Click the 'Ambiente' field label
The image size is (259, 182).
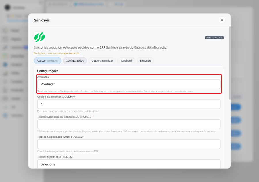pyautogui.click(x=43, y=77)
